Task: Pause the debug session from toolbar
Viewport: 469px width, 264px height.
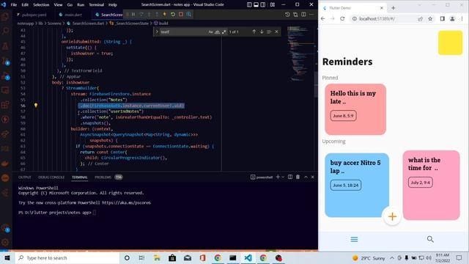Action: click(x=133, y=15)
